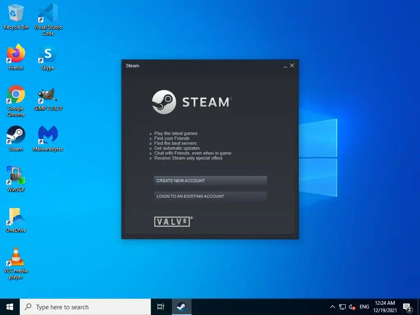Open Task View from the taskbar
Viewport: 420px width, 315px height.
[x=161, y=307]
